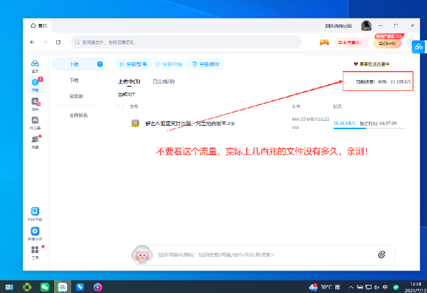Open the 团队协作空间 link
This screenshot has width=427, height=293.
pyautogui.click(x=339, y=26)
